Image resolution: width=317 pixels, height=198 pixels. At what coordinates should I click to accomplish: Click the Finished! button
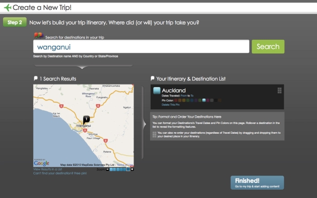pyautogui.click(x=257, y=182)
